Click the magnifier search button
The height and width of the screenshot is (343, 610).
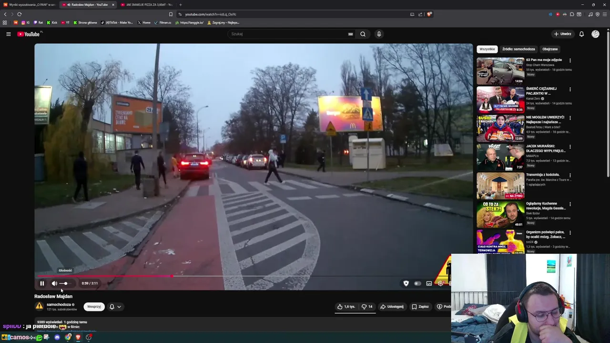(x=363, y=34)
